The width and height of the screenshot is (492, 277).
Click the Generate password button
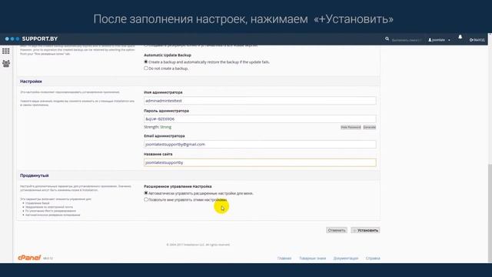click(x=369, y=127)
